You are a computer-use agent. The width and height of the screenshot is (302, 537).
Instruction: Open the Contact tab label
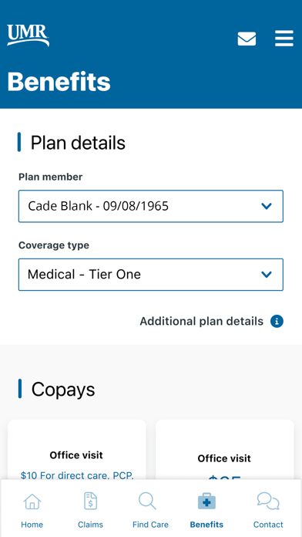pos(268,525)
